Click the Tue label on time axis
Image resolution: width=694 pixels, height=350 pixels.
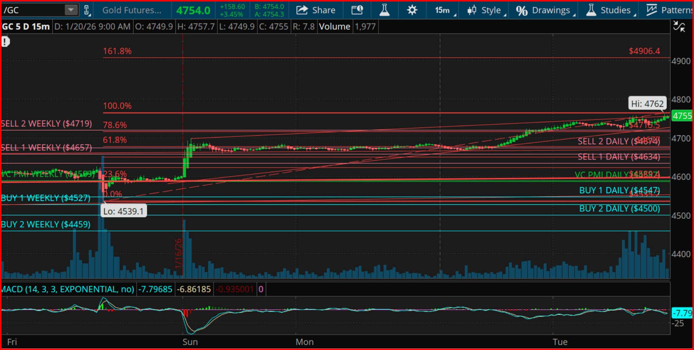point(560,342)
